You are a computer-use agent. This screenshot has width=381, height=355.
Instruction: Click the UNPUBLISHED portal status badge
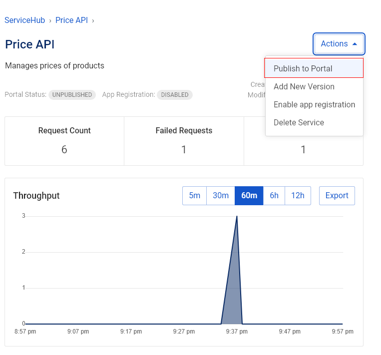coord(72,95)
